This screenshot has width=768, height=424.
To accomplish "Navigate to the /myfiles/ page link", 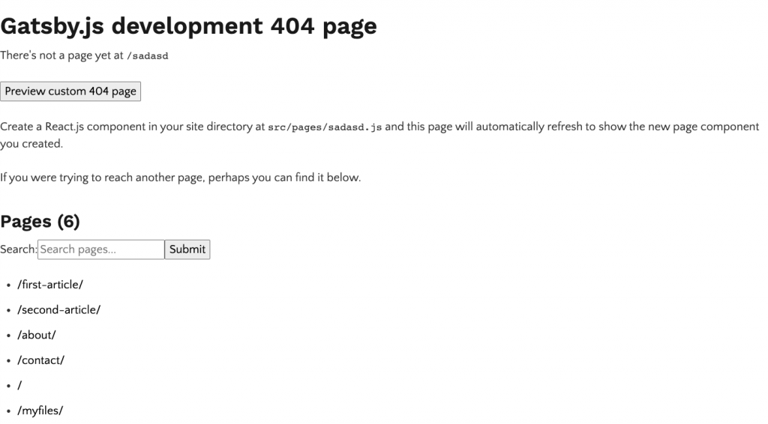I will click(40, 411).
